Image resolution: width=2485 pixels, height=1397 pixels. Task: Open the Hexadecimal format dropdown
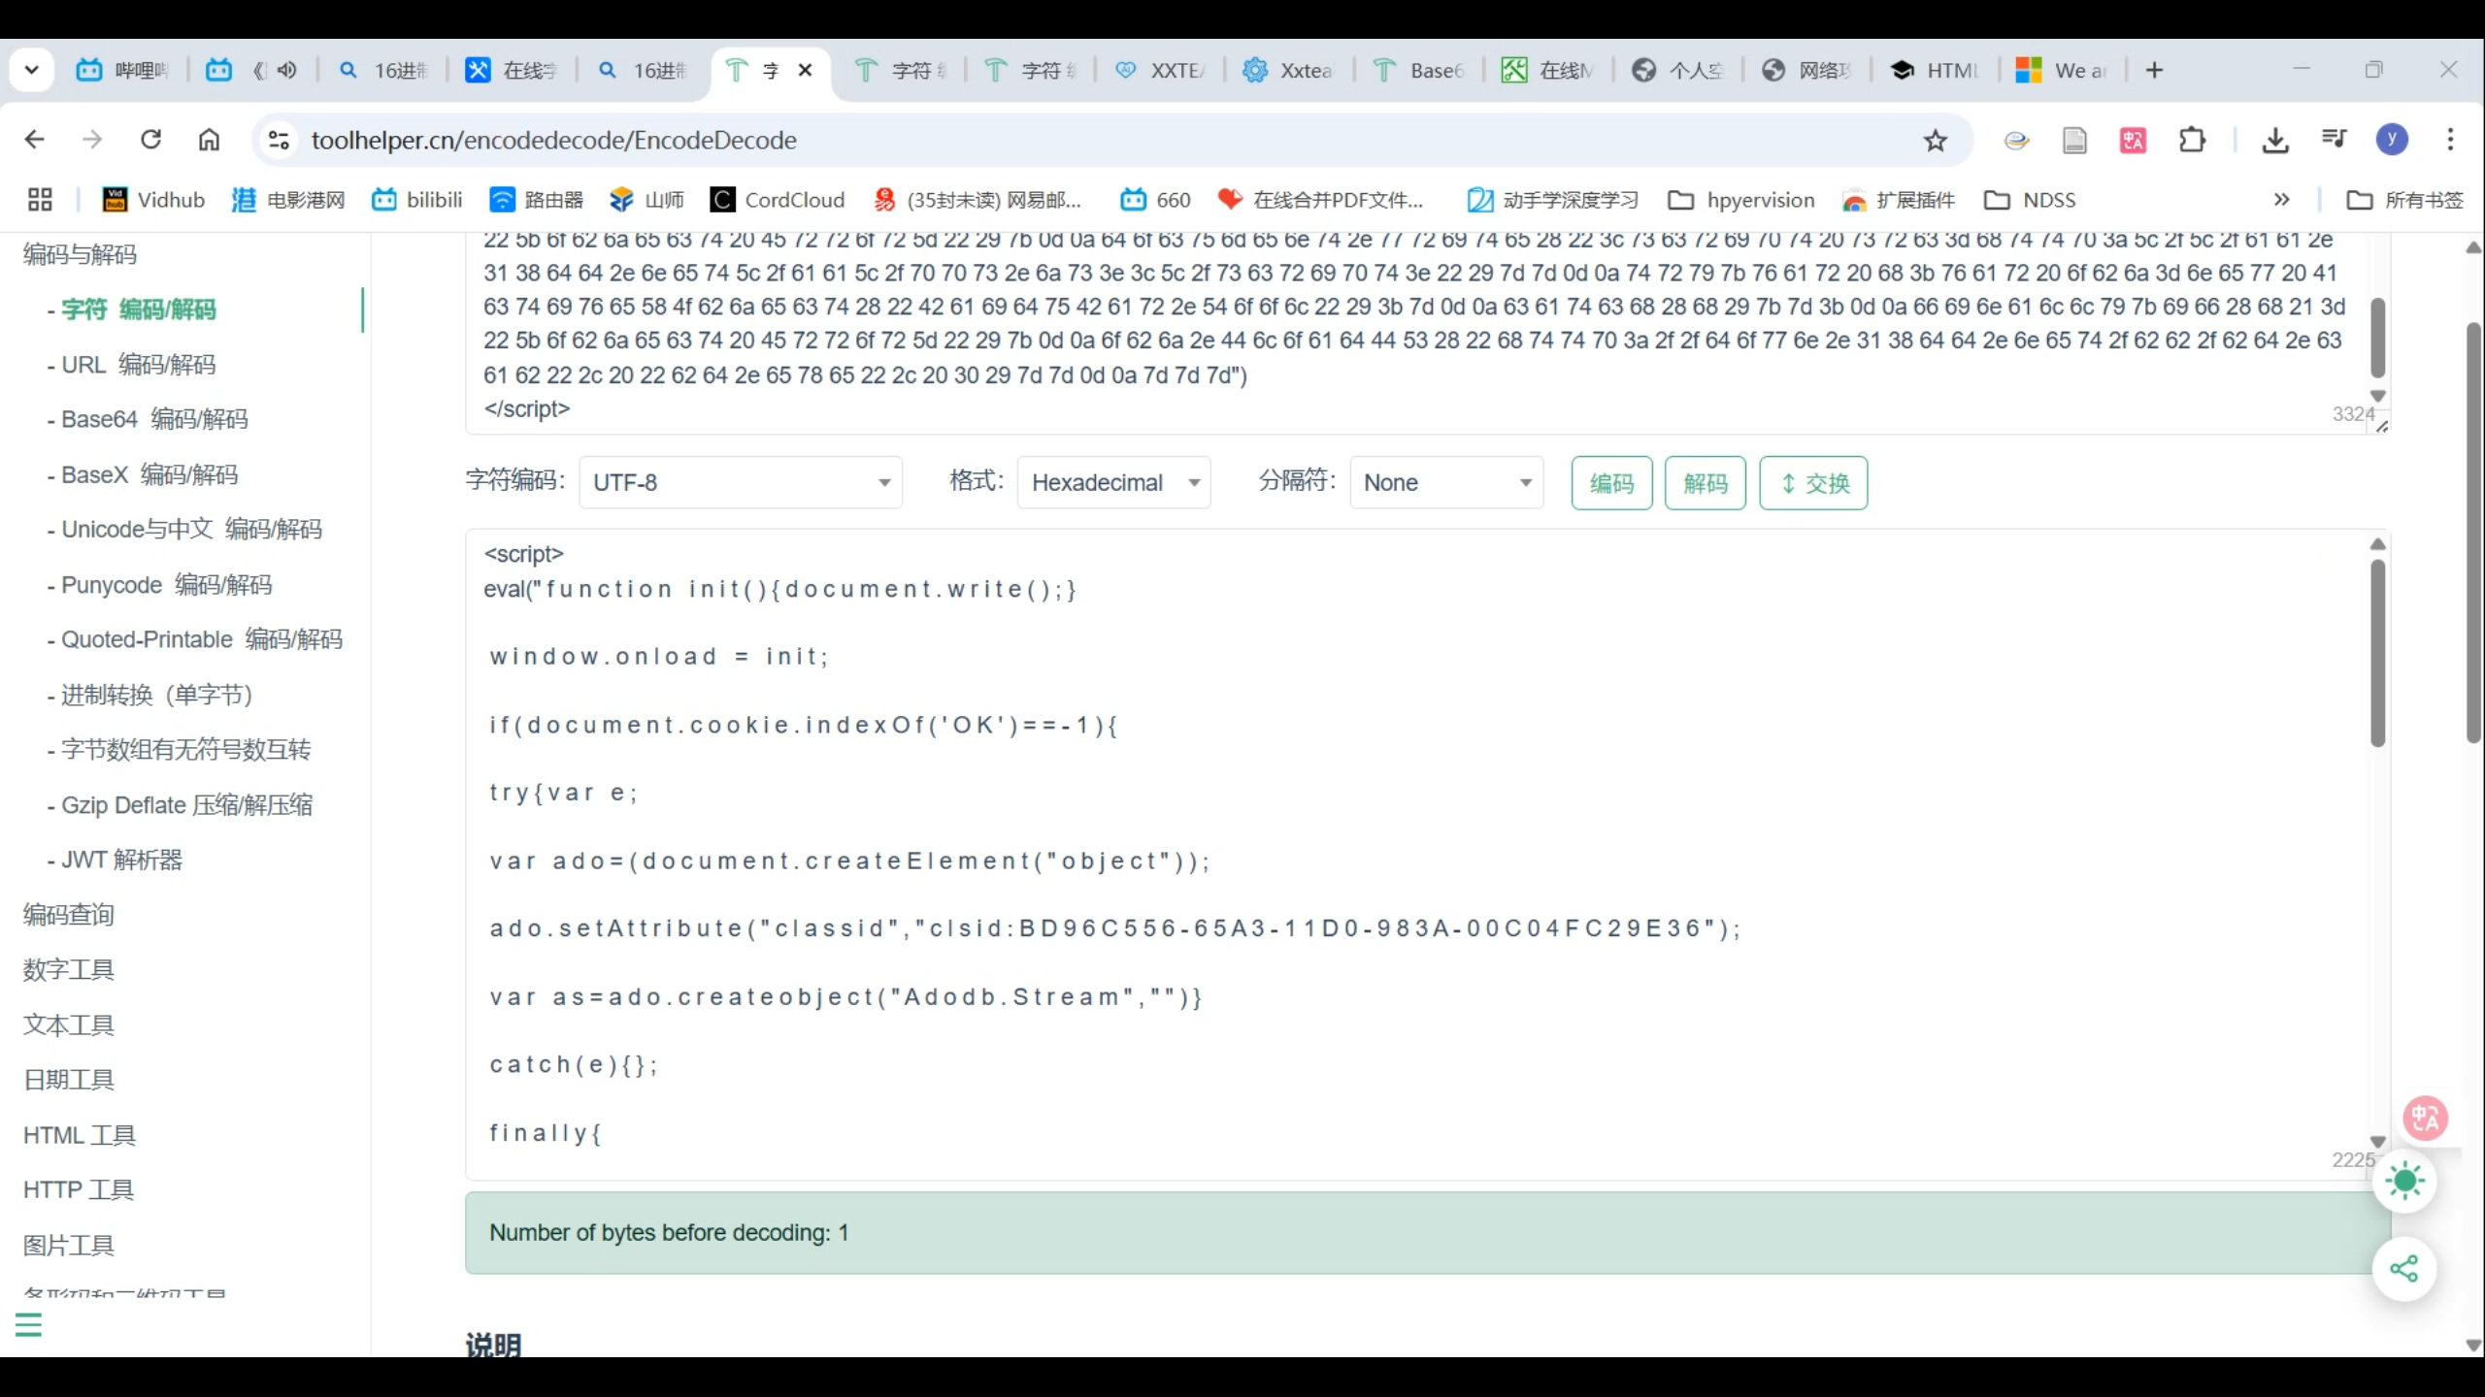1113,482
